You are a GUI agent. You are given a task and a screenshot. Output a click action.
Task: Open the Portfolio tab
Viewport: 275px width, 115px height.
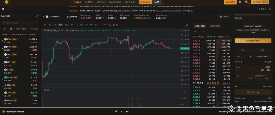89,2
